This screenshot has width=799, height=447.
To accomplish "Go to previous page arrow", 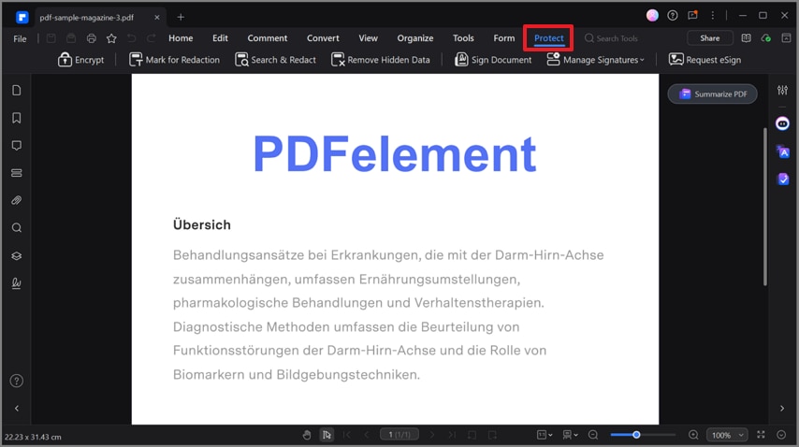I will (367, 435).
